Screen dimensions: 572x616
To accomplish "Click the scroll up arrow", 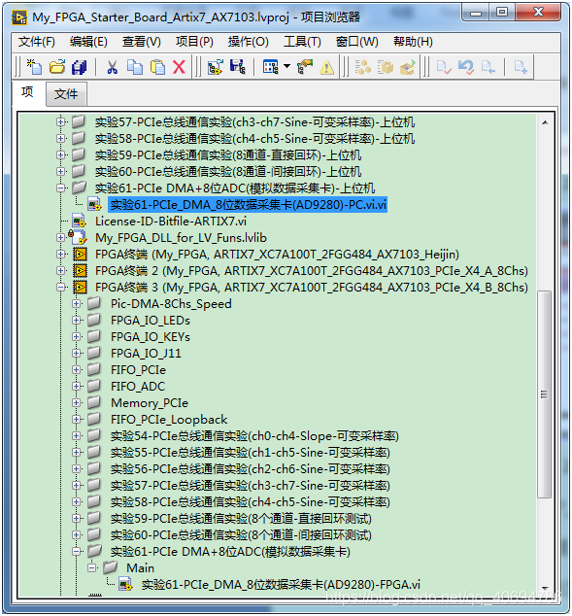I will tap(545, 122).
